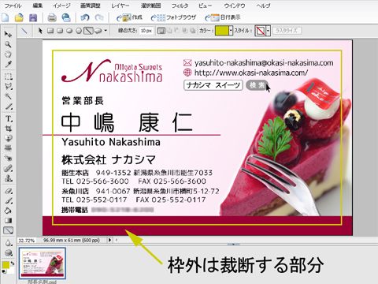The height and width of the screenshot is (284, 378).
Task: Choose the Shape Selection arrow in options bar
Action: (x=40, y=31)
